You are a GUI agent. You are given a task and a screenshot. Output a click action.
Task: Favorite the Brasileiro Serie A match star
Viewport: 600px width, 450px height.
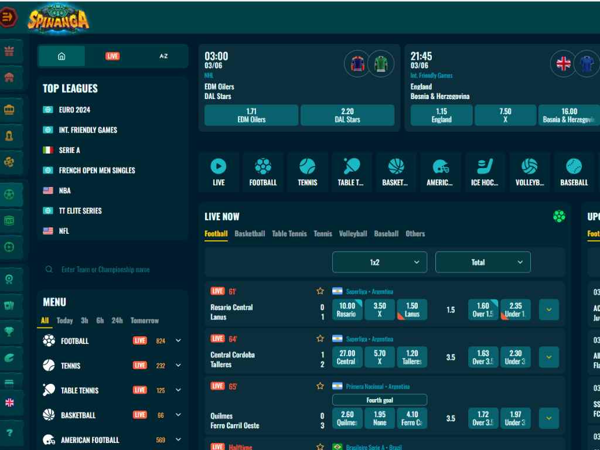click(x=321, y=446)
